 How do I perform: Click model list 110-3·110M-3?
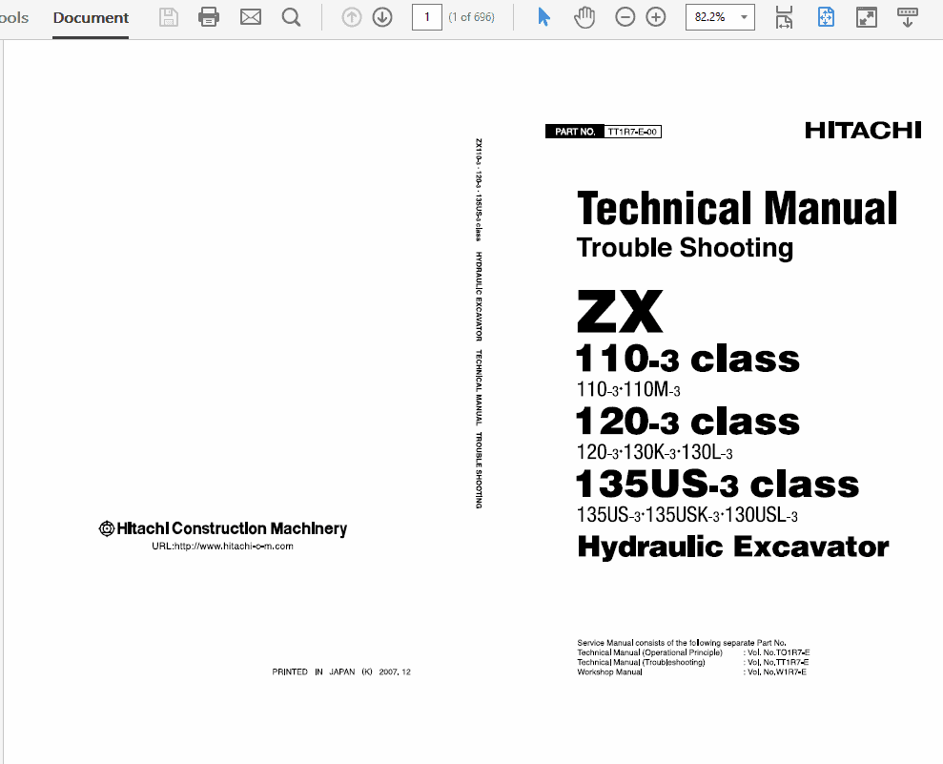(628, 390)
